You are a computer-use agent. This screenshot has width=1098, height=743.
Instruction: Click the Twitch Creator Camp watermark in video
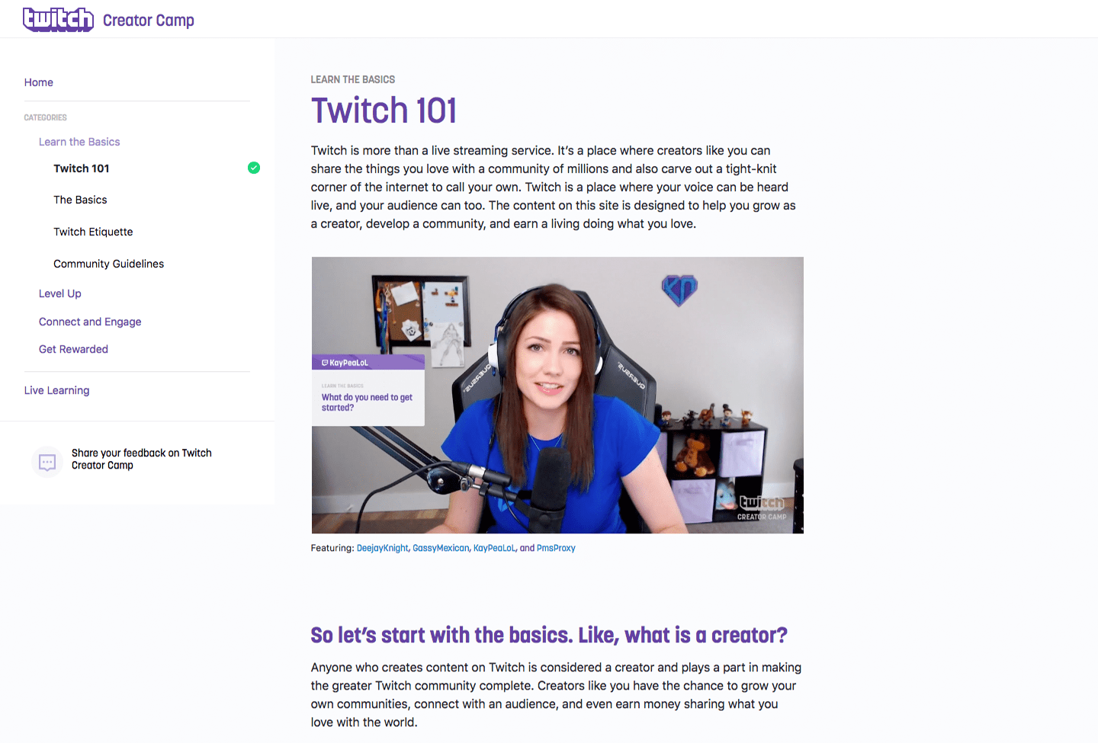coord(761,508)
